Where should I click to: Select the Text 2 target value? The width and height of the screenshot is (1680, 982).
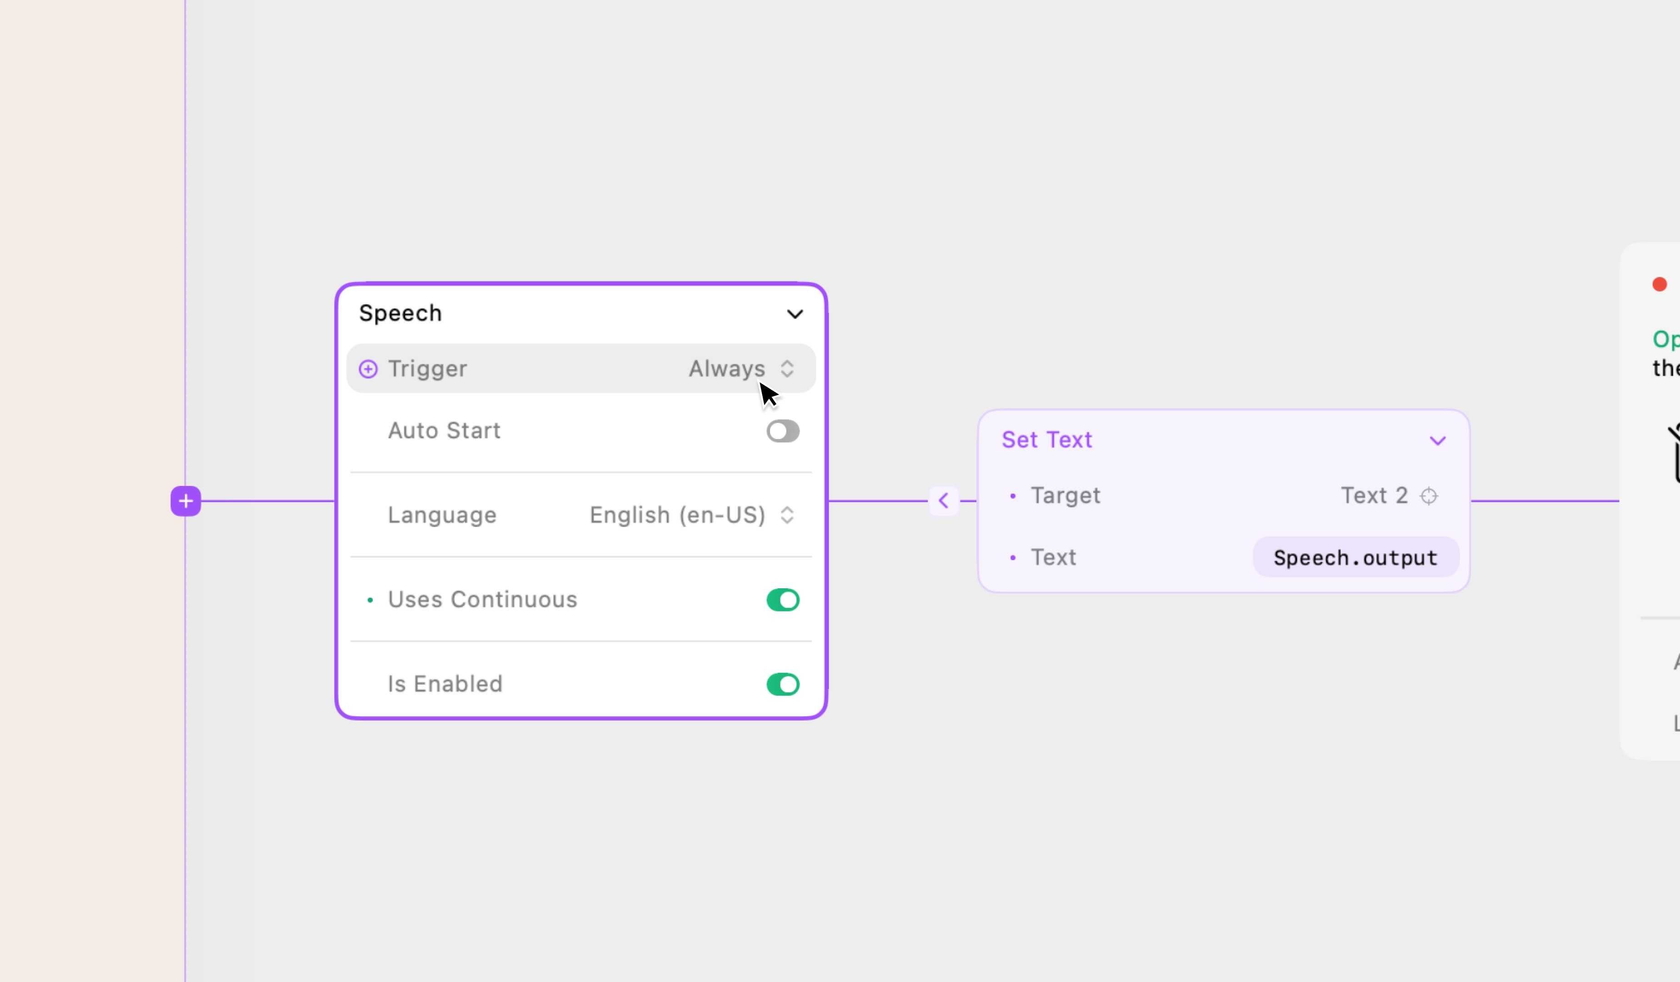pos(1374,496)
